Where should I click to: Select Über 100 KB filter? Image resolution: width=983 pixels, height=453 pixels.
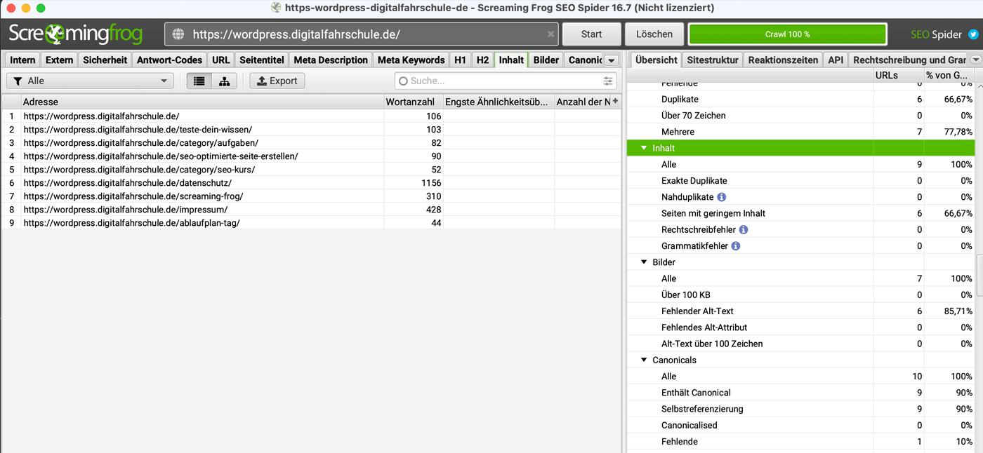[800, 295]
